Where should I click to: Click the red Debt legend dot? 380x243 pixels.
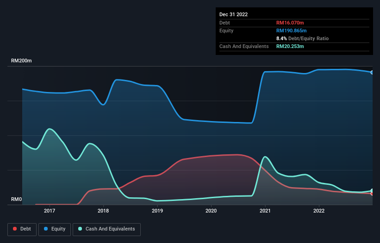15,229
